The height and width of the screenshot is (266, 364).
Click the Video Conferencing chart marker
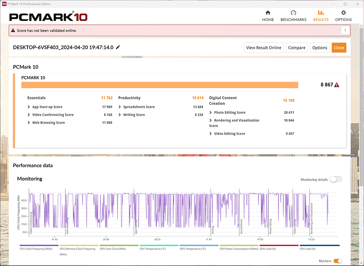[31, 223]
